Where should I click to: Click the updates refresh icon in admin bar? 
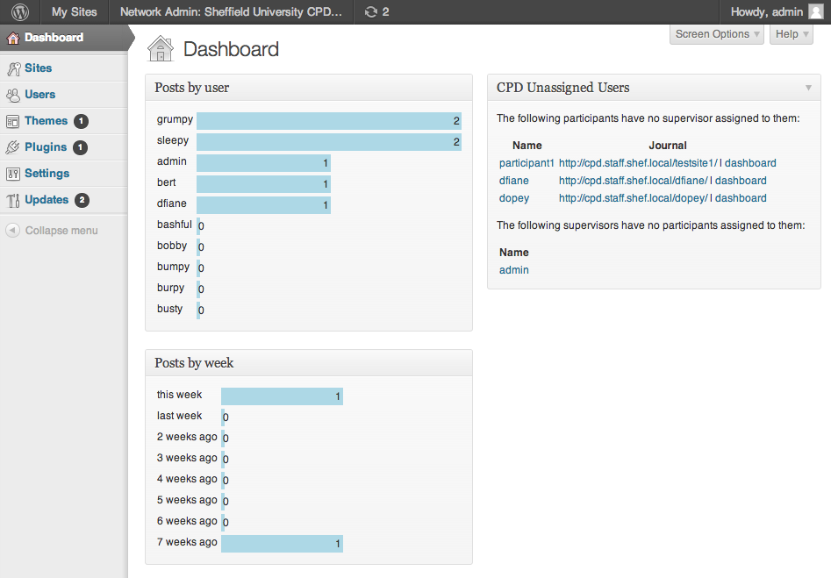click(371, 11)
